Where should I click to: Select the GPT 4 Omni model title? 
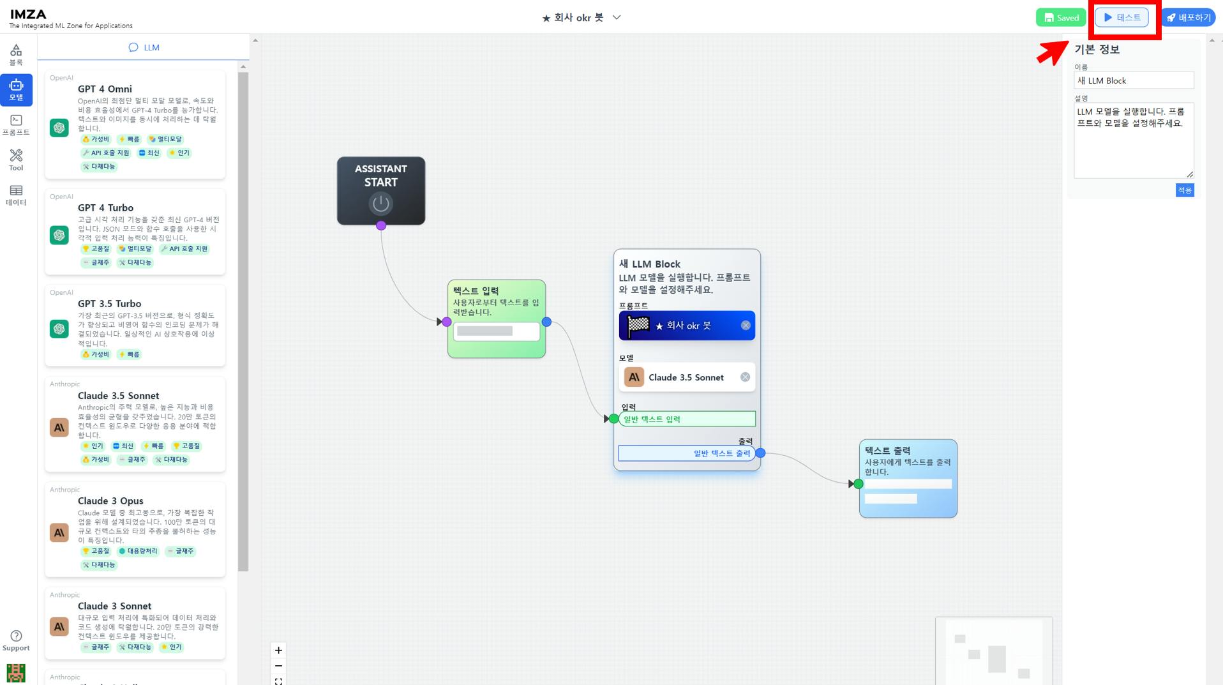105,89
